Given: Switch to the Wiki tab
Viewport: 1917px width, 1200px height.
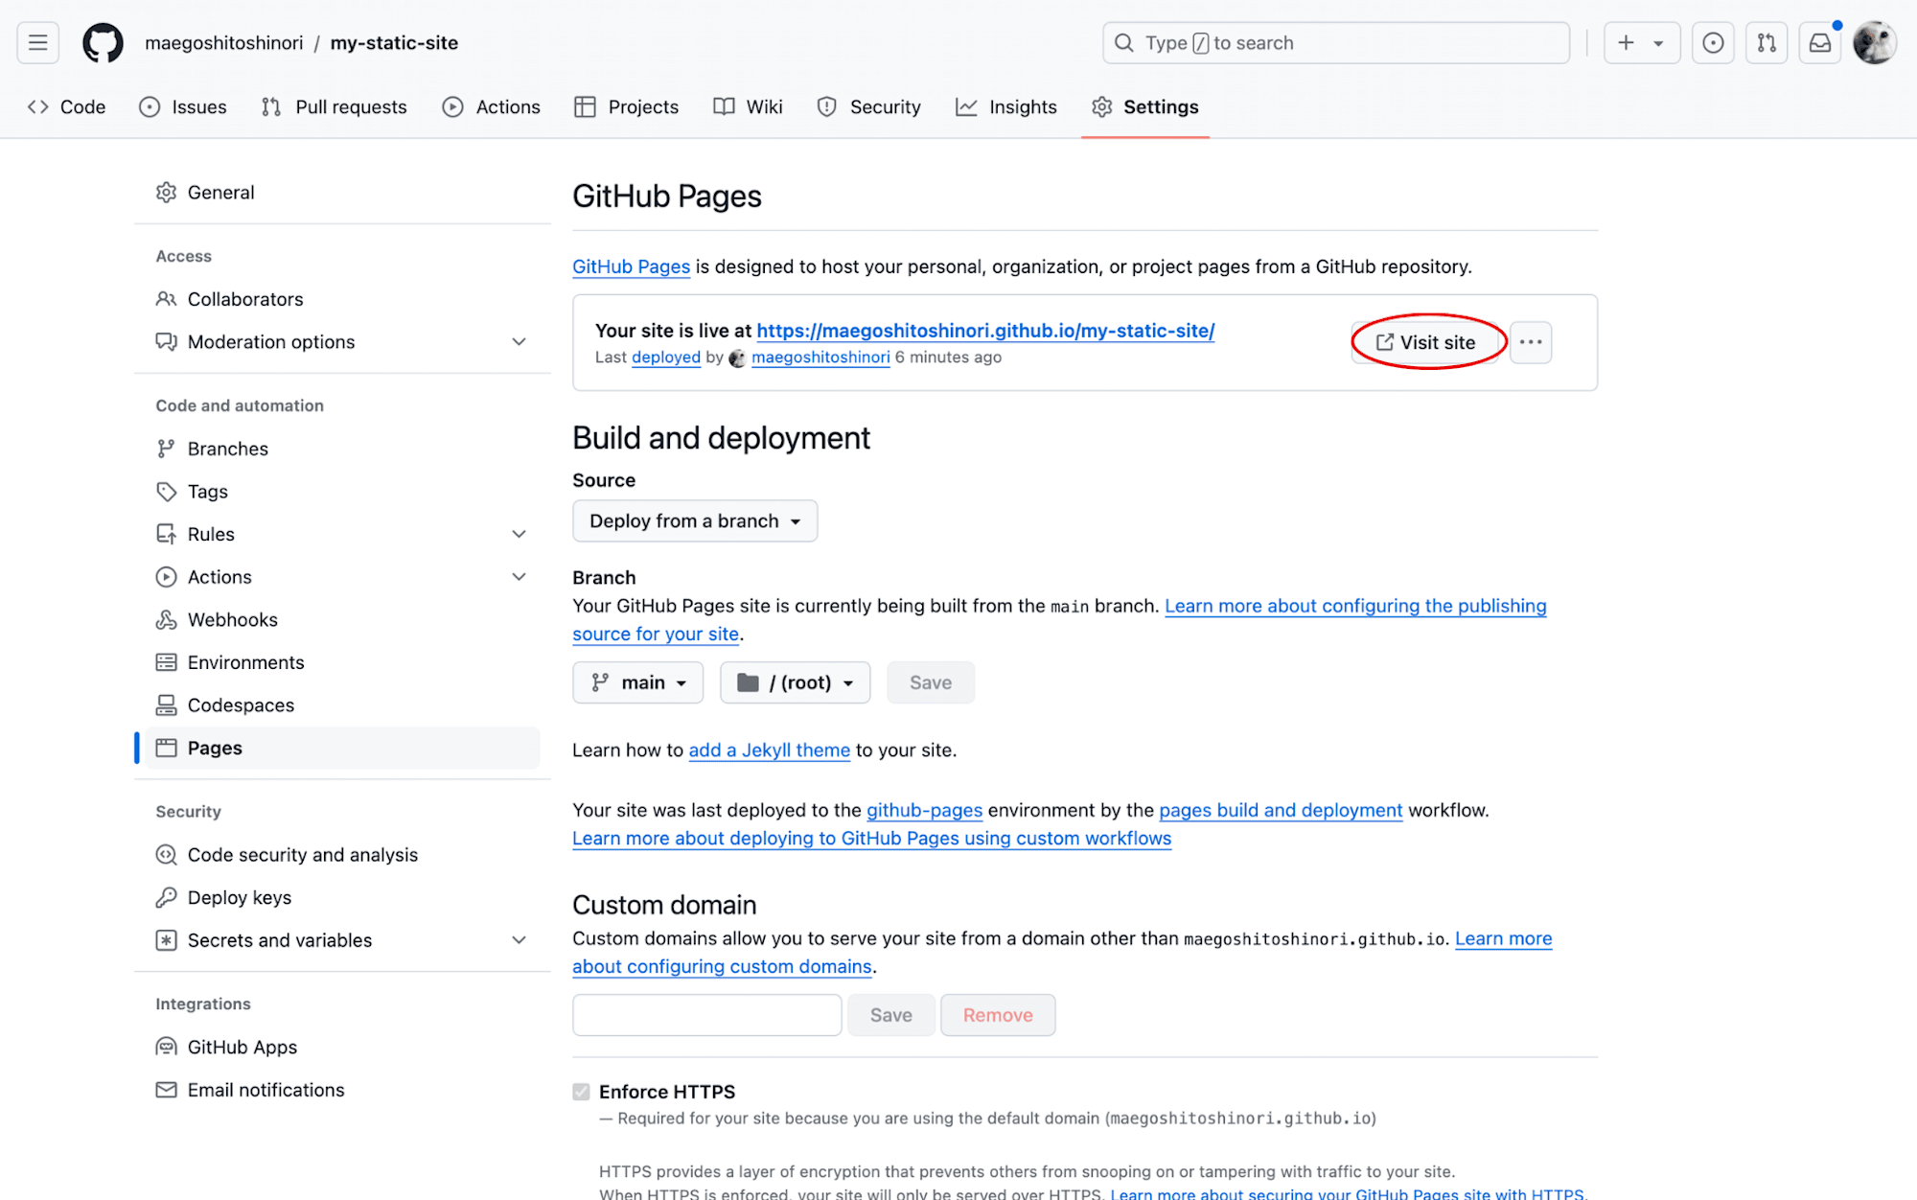Looking at the screenshot, I should [749, 107].
